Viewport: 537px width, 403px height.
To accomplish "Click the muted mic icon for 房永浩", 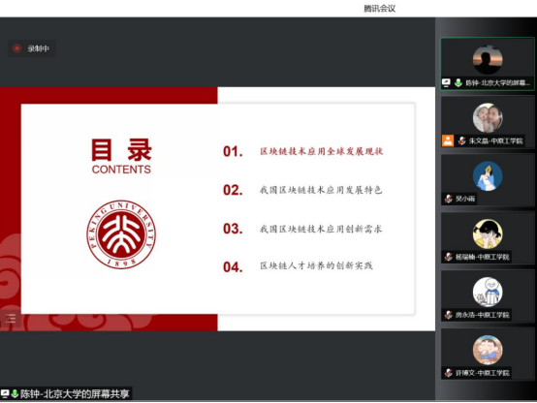I will (448, 315).
